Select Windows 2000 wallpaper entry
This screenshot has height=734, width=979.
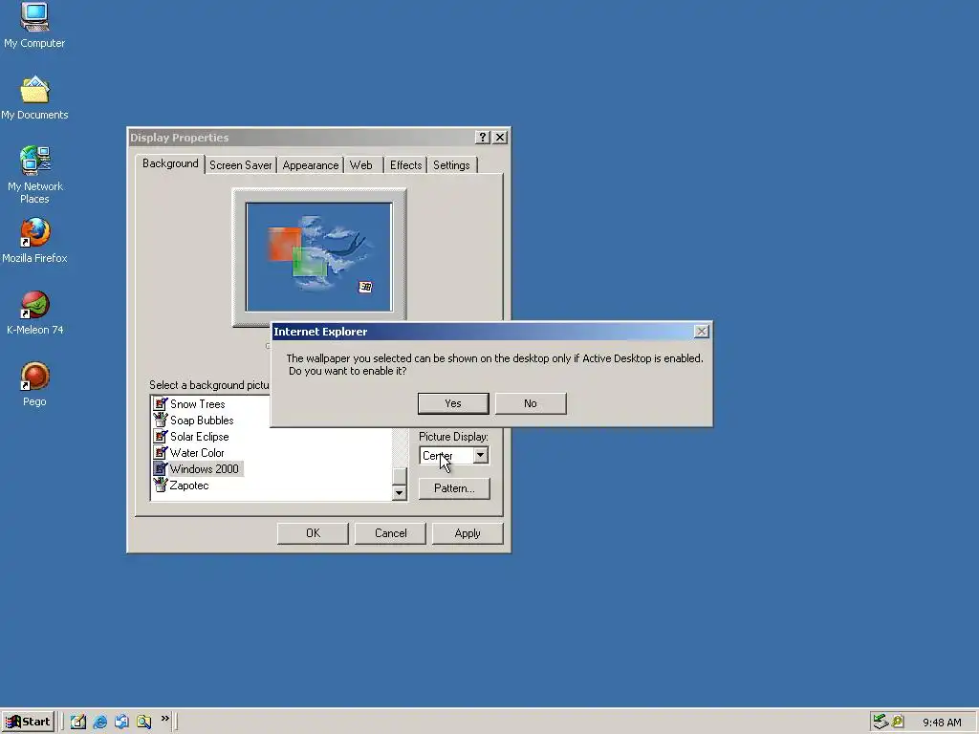click(x=204, y=469)
